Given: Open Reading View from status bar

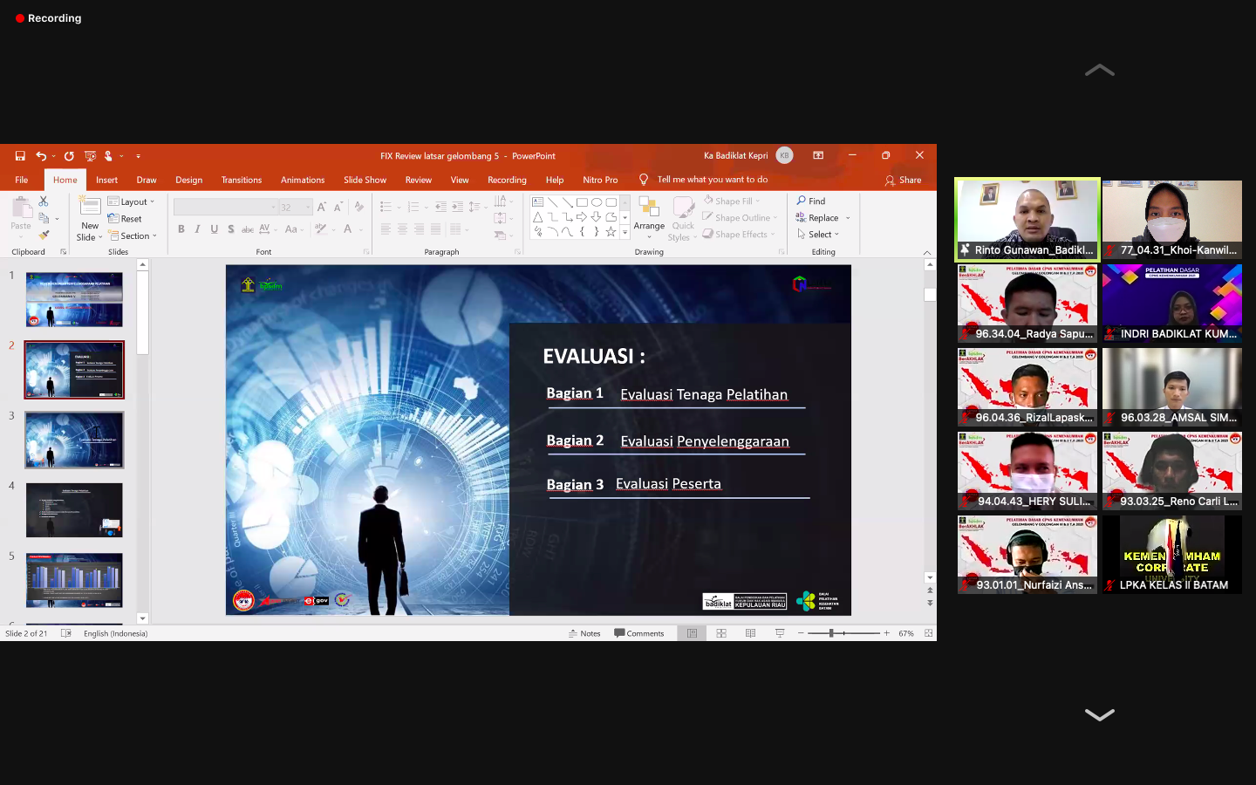Looking at the screenshot, I should [750, 633].
